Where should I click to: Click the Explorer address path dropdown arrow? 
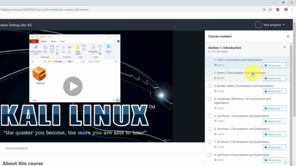point(81,61)
